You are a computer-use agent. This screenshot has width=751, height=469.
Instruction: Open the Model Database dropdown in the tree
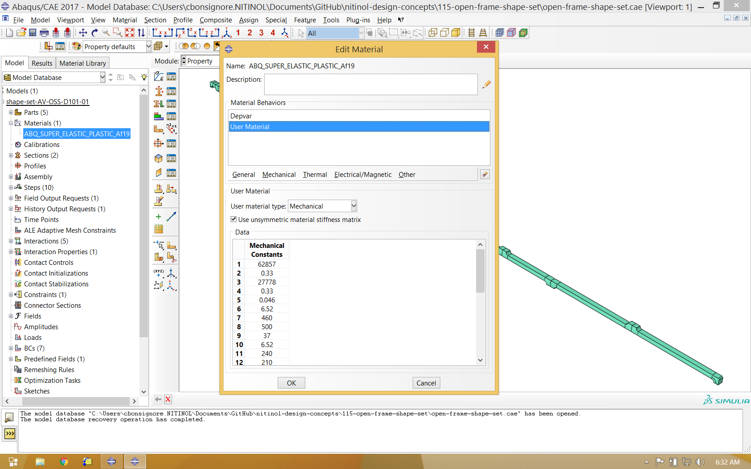tap(102, 77)
